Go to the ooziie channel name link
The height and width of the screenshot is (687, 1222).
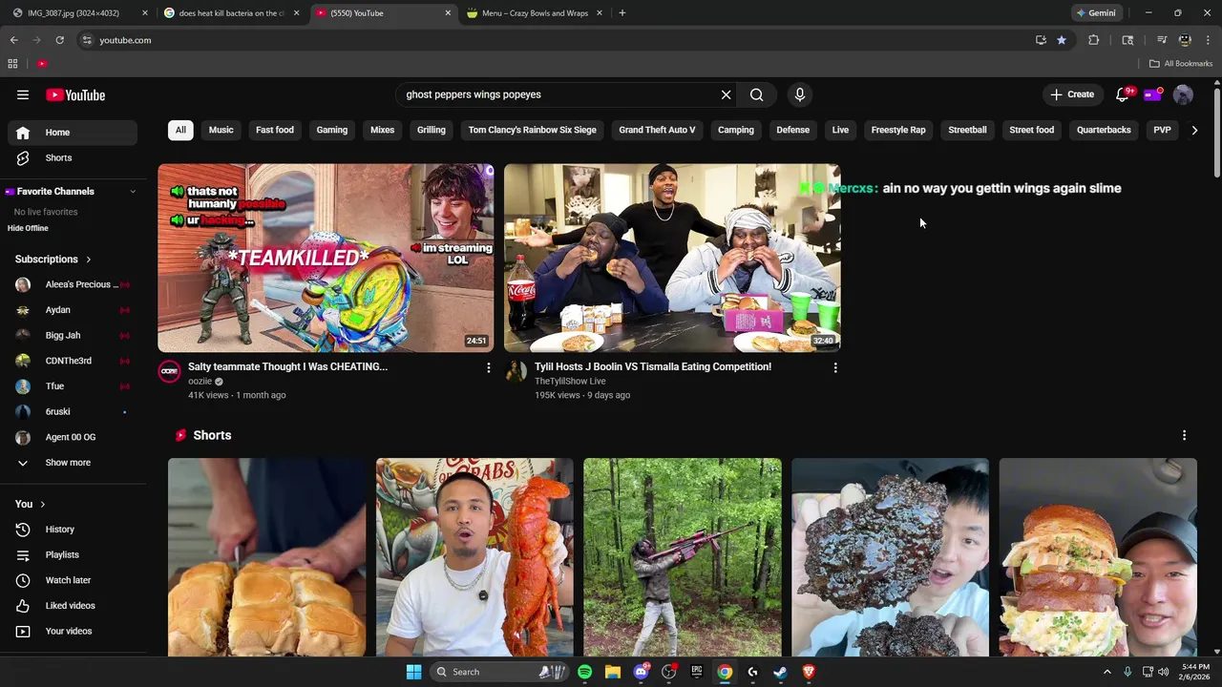point(200,382)
